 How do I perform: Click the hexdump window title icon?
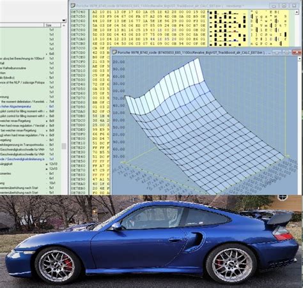pyautogui.click(x=73, y=6)
